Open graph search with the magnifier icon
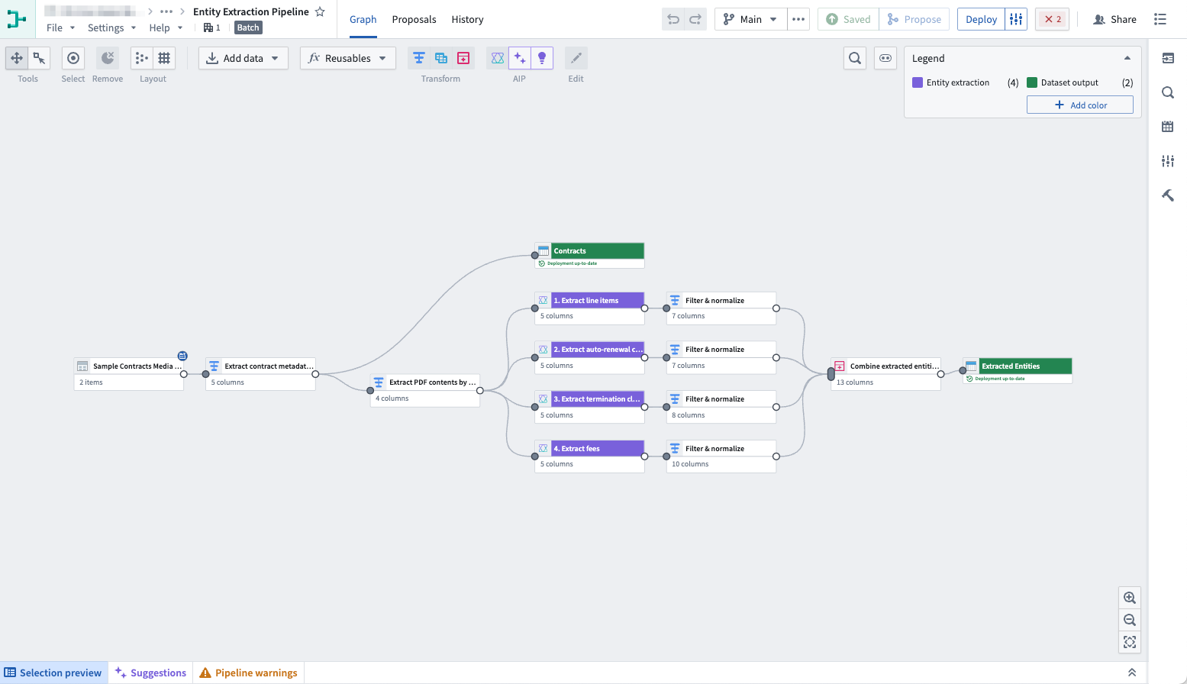1187x684 pixels. 855,57
